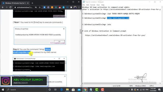Click the webpage vertical scrollbar thumb

click(80, 31)
